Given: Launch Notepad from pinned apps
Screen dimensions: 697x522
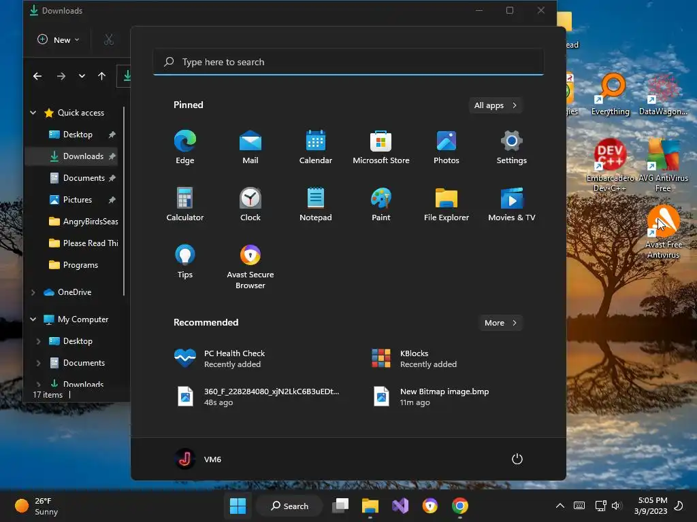Looking at the screenshot, I should click(x=316, y=204).
